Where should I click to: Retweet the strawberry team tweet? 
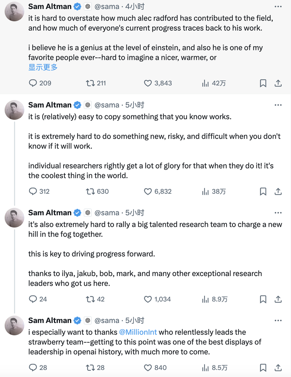[90, 367]
